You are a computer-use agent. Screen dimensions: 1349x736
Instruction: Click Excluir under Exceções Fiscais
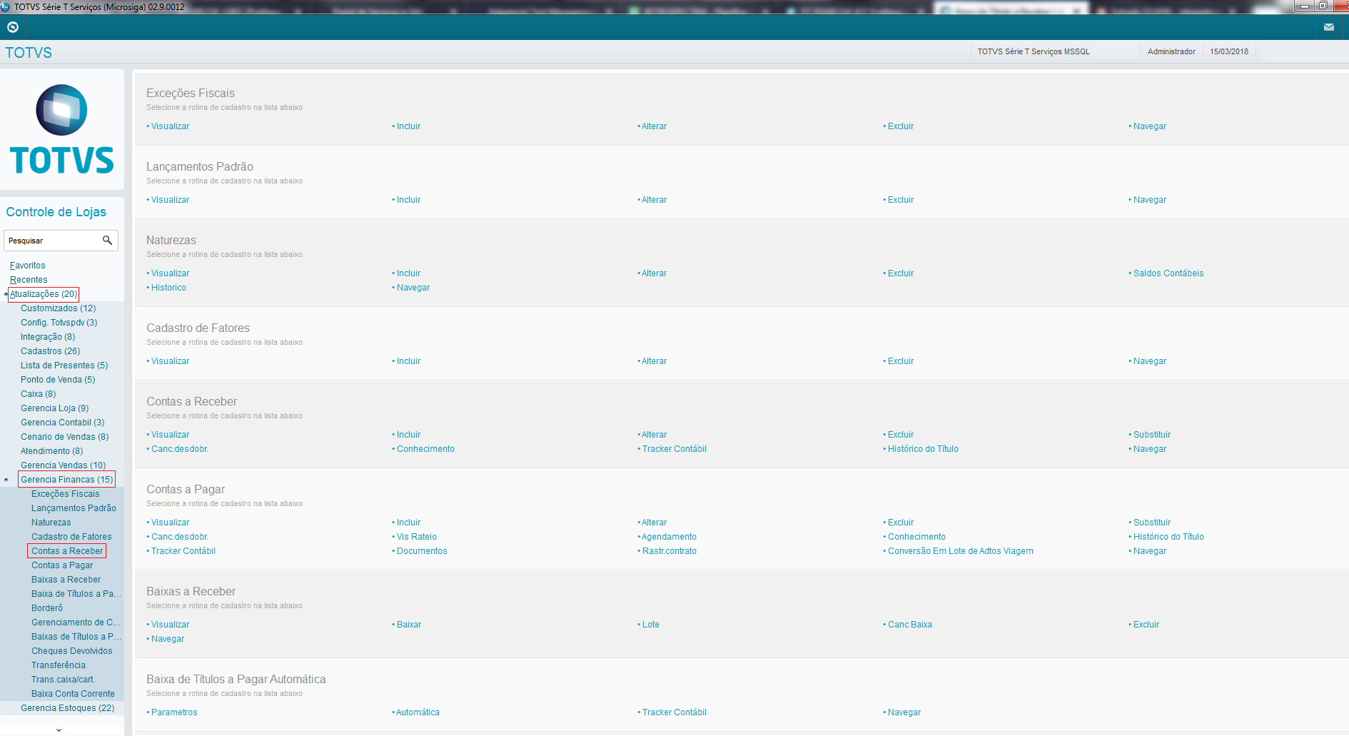(x=901, y=126)
